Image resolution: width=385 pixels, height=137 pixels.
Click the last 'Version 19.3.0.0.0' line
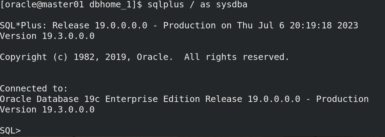tap(47, 110)
